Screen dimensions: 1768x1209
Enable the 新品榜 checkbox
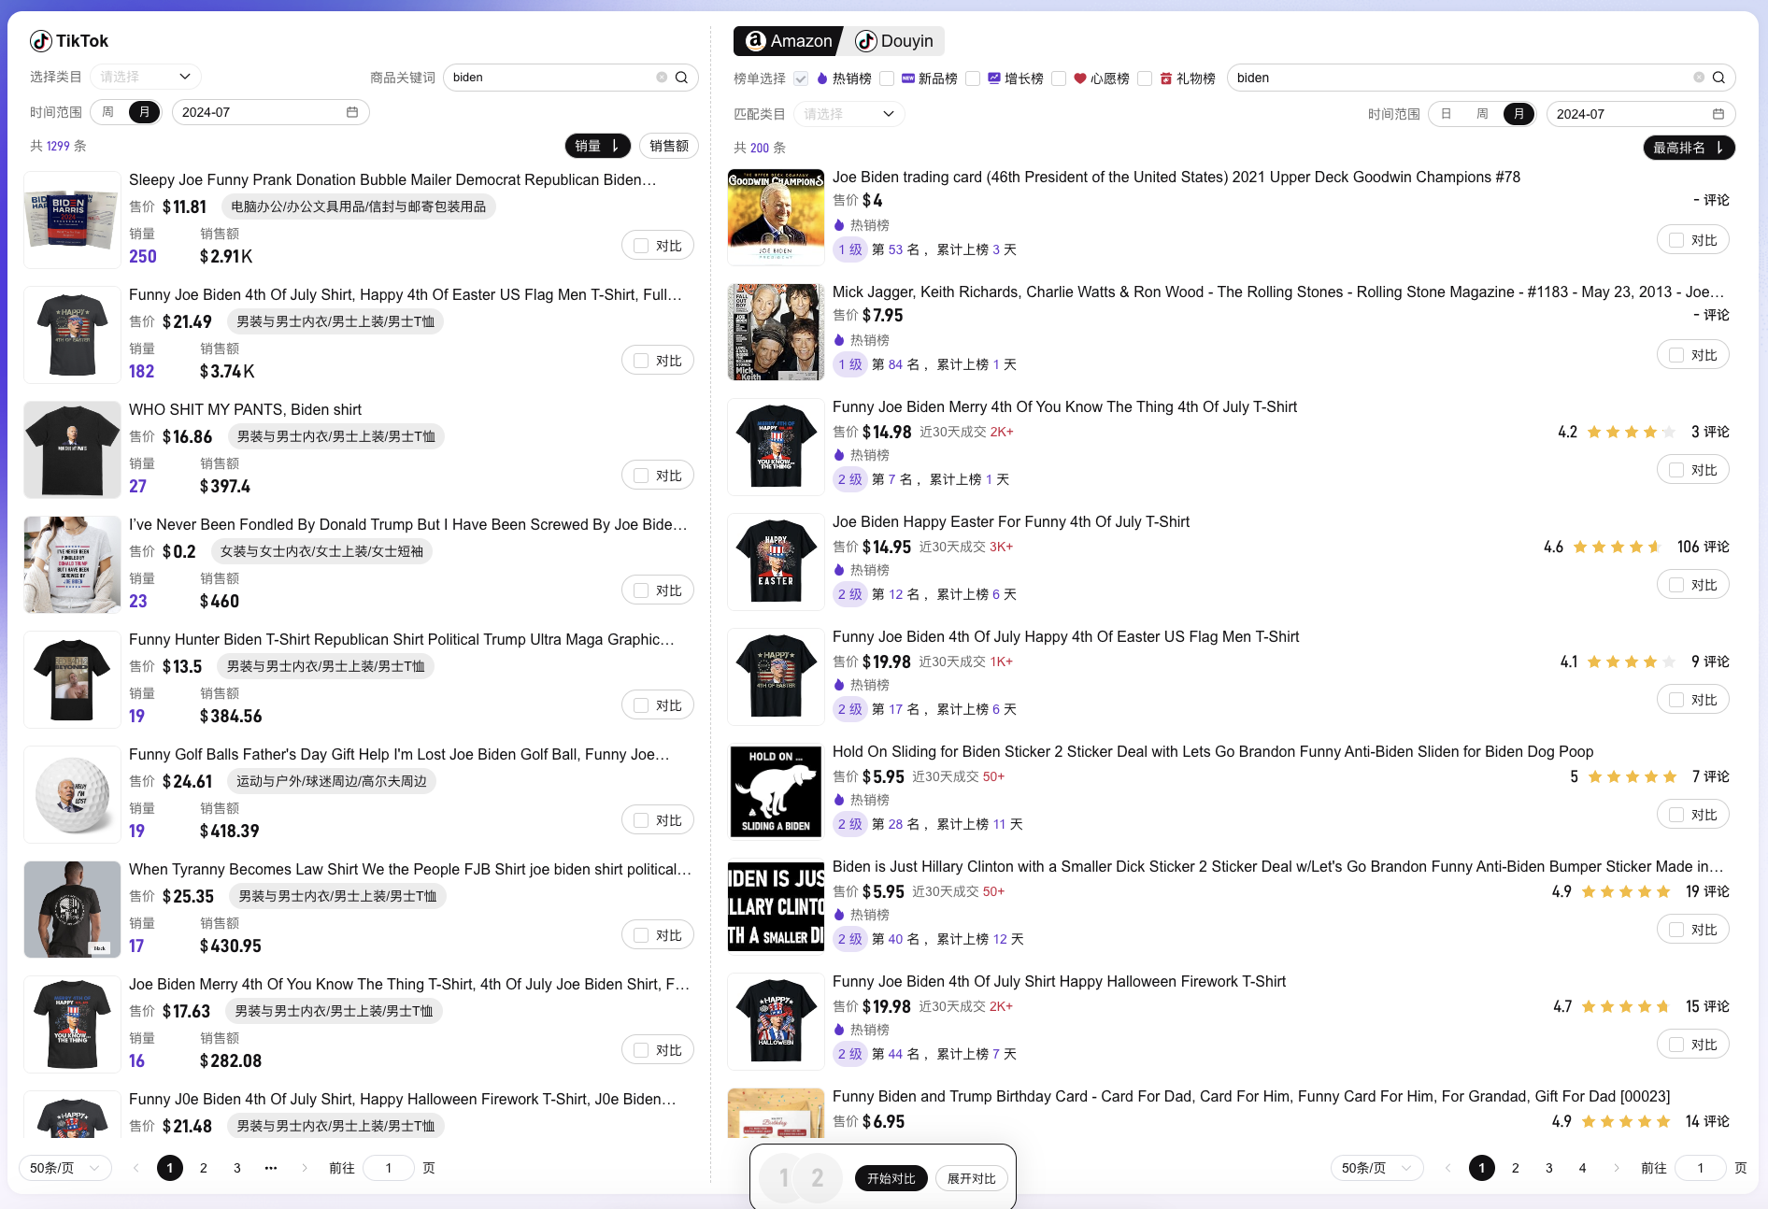click(887, 78)
